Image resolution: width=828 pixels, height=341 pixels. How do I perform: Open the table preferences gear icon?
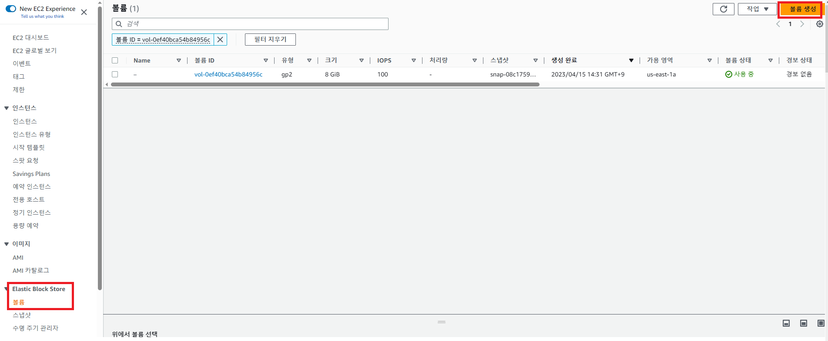click(820, 24)
